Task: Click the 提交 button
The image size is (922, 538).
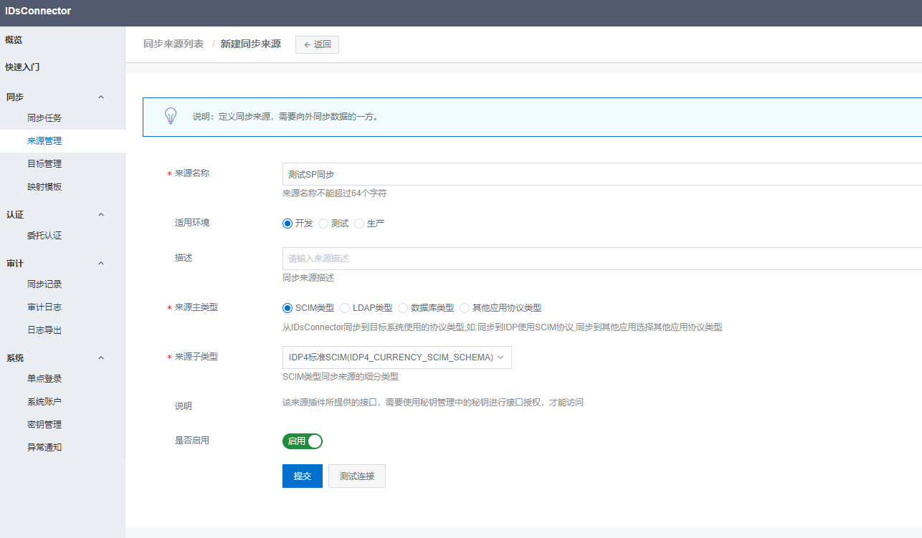Action: pyautogui.click(x=303, y=476)
